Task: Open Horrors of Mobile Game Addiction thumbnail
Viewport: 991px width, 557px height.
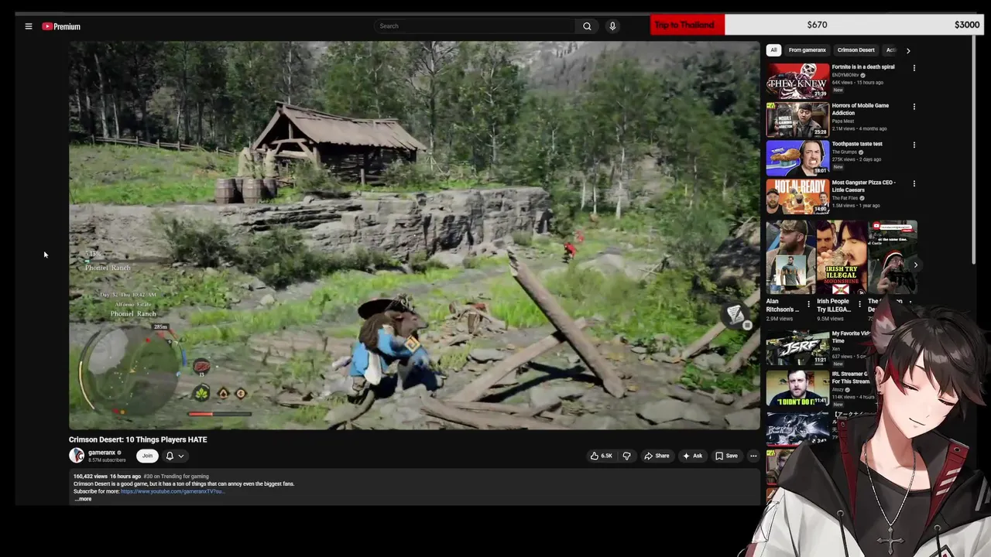Action: coord(797,119)
